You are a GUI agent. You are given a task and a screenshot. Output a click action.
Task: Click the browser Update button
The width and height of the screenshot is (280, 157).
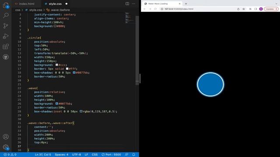click(x=271, y=9)
